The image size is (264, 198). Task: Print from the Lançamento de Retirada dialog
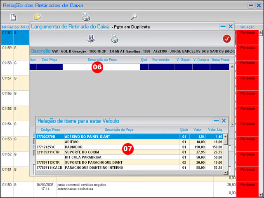(114, 39)
